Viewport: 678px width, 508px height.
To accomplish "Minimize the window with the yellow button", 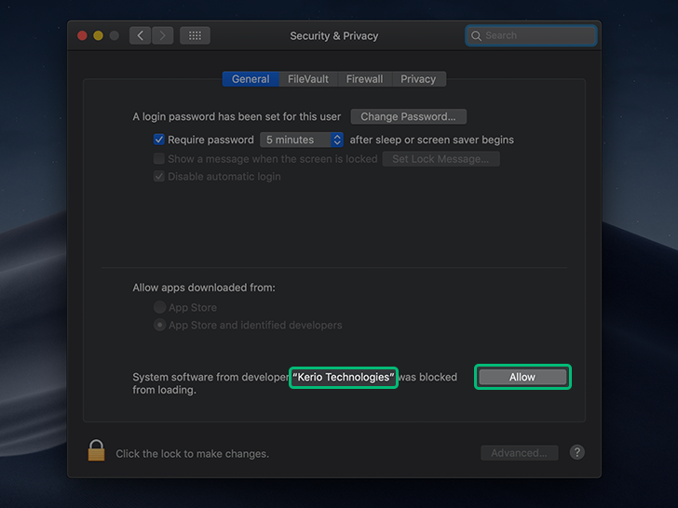I will (98, 35).
